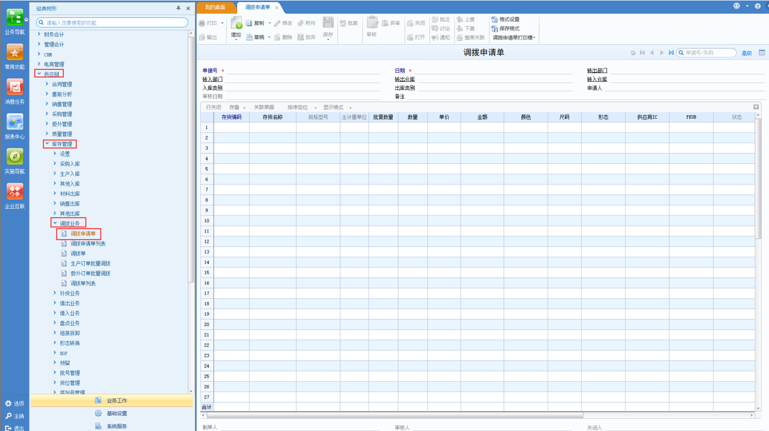The height and width of the screenshot is (431, 769).
Task: Click 存货编码 column header
Action: tap(232, 117)
